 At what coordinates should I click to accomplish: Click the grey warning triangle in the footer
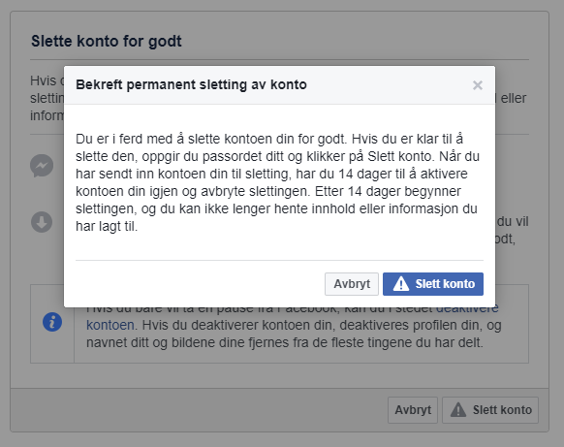(458, 409)
